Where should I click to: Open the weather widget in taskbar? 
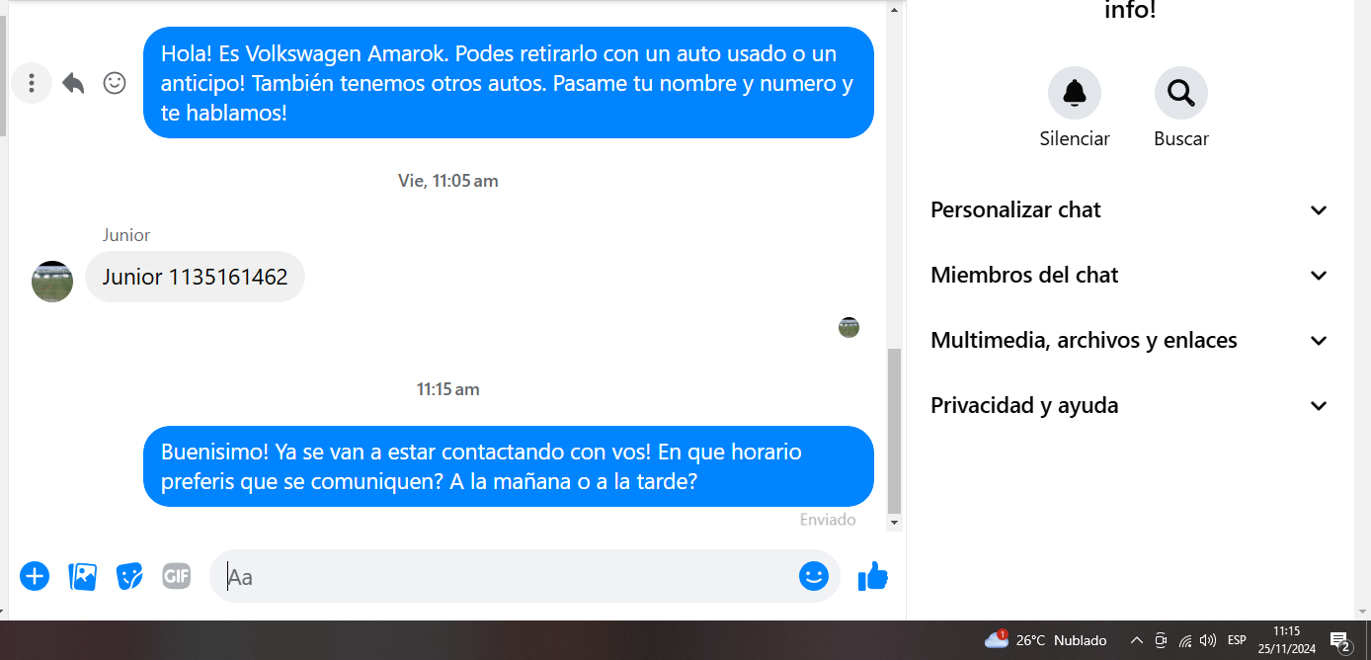pyautogui.click(x=1046, y=640)
